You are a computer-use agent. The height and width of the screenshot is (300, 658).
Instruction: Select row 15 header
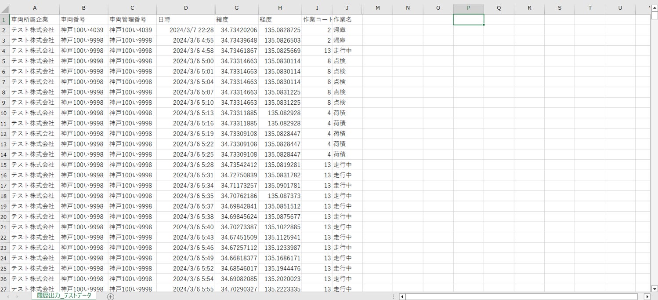[x=5, y=165]
